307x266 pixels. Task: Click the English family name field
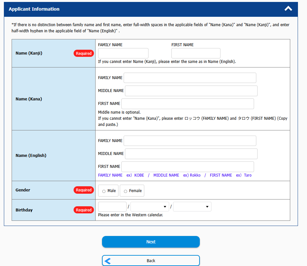pos(190,141)
